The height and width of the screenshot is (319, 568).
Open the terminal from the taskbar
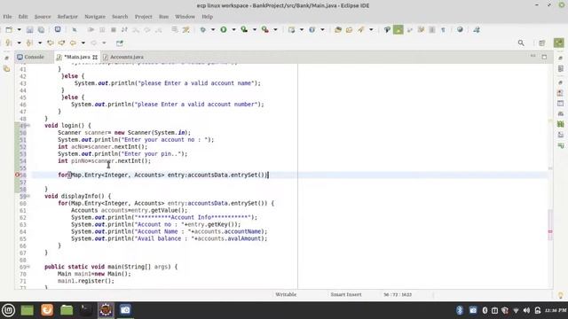86,310
